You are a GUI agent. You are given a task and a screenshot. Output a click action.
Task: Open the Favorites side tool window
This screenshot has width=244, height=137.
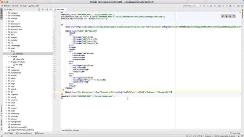pos(2,125)
